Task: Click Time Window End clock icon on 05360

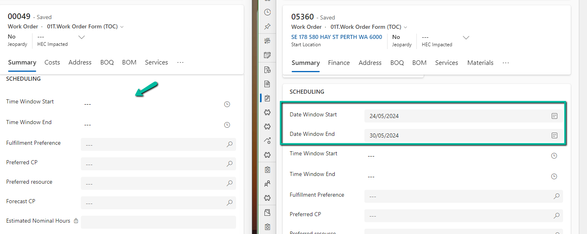Action: [554, 176]
